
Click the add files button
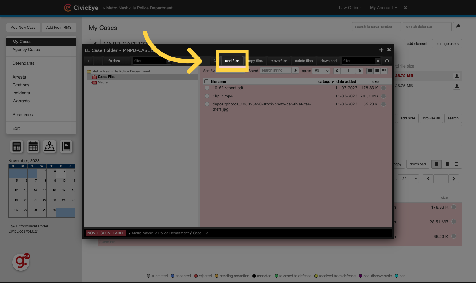coord(232,61)
